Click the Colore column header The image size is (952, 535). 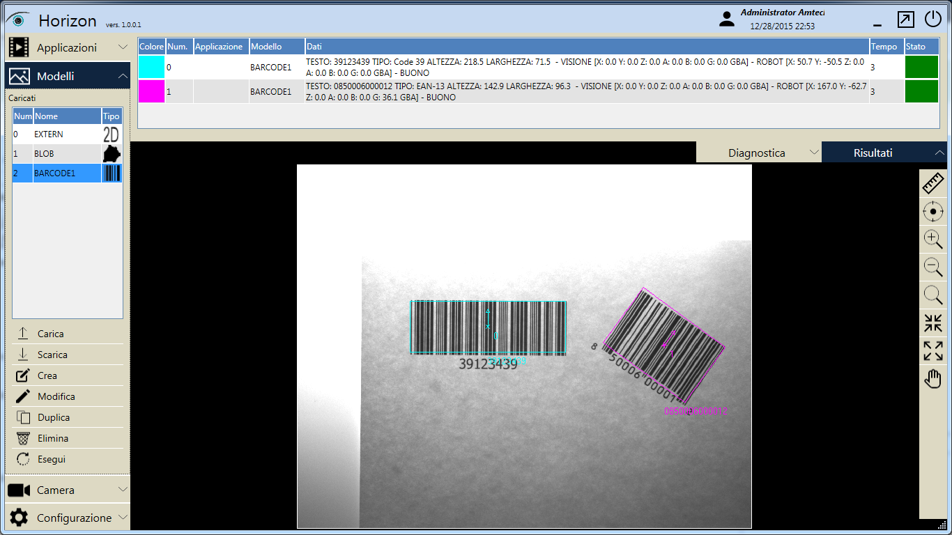pos(152,47)
